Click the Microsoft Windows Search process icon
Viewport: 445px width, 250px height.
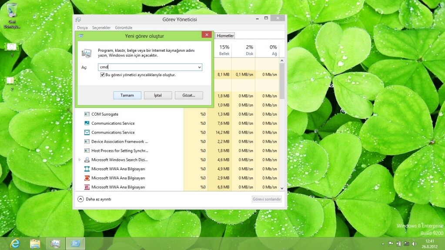click(87, 160)
